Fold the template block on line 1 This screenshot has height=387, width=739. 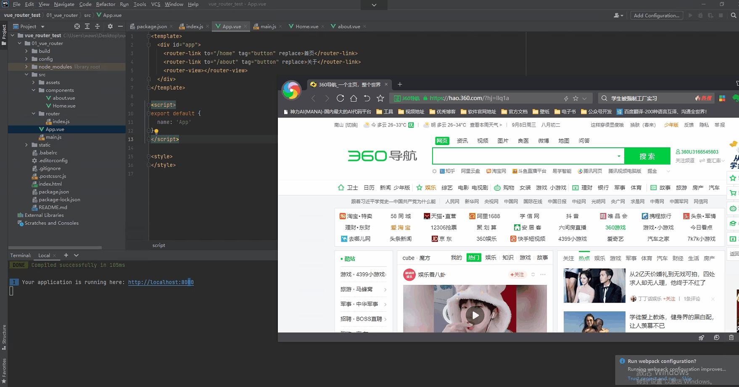point(148,36)
